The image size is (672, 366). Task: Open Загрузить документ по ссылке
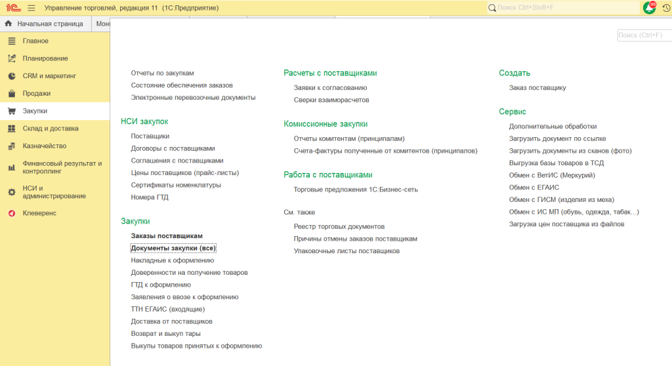(558, 139)
